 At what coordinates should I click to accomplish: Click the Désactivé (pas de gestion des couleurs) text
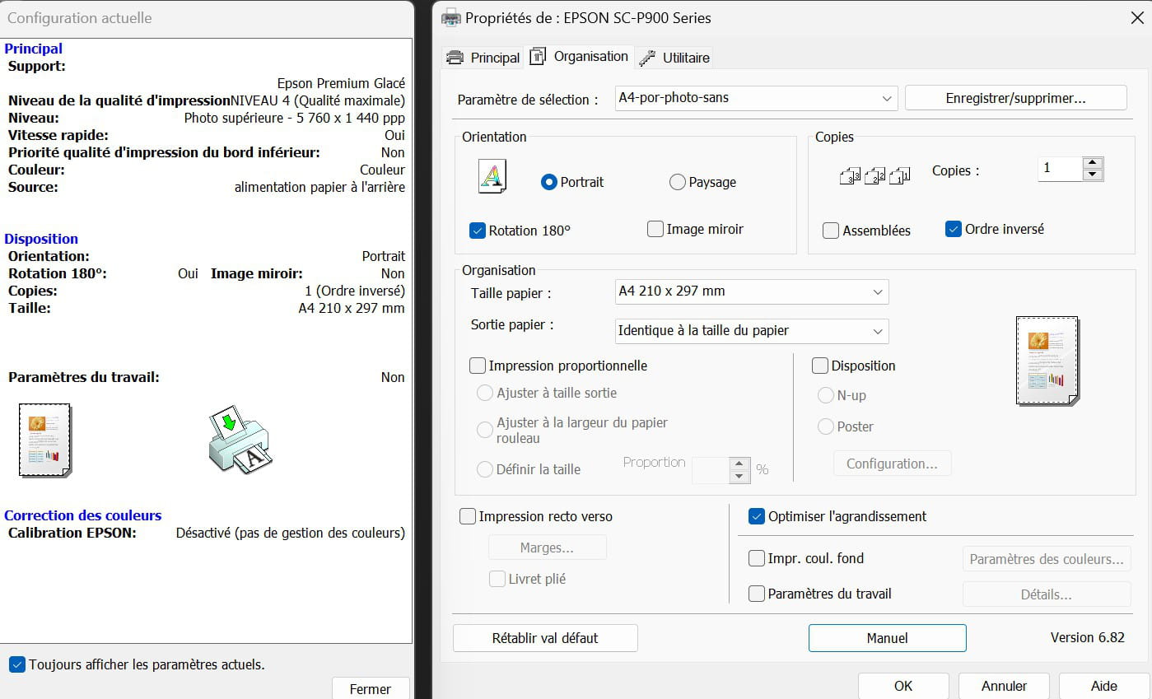[x=291, y=533]
